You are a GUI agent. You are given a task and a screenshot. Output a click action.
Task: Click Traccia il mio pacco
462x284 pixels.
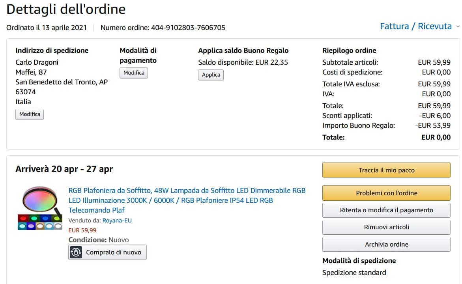[x=386, y=170]
